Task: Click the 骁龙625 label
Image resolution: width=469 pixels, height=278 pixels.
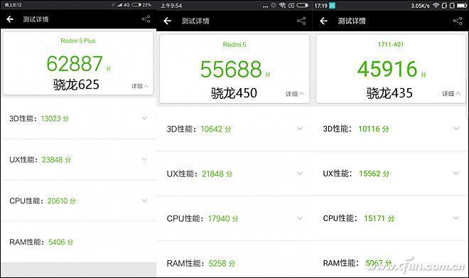Action: coord(76,85)
